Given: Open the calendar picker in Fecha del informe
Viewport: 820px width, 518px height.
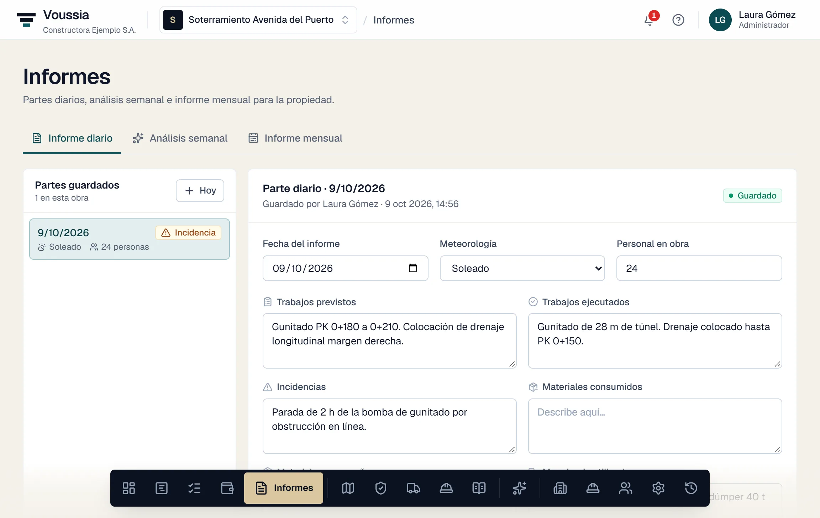Looking at the screenshot, I should click(x=413, y=268).
